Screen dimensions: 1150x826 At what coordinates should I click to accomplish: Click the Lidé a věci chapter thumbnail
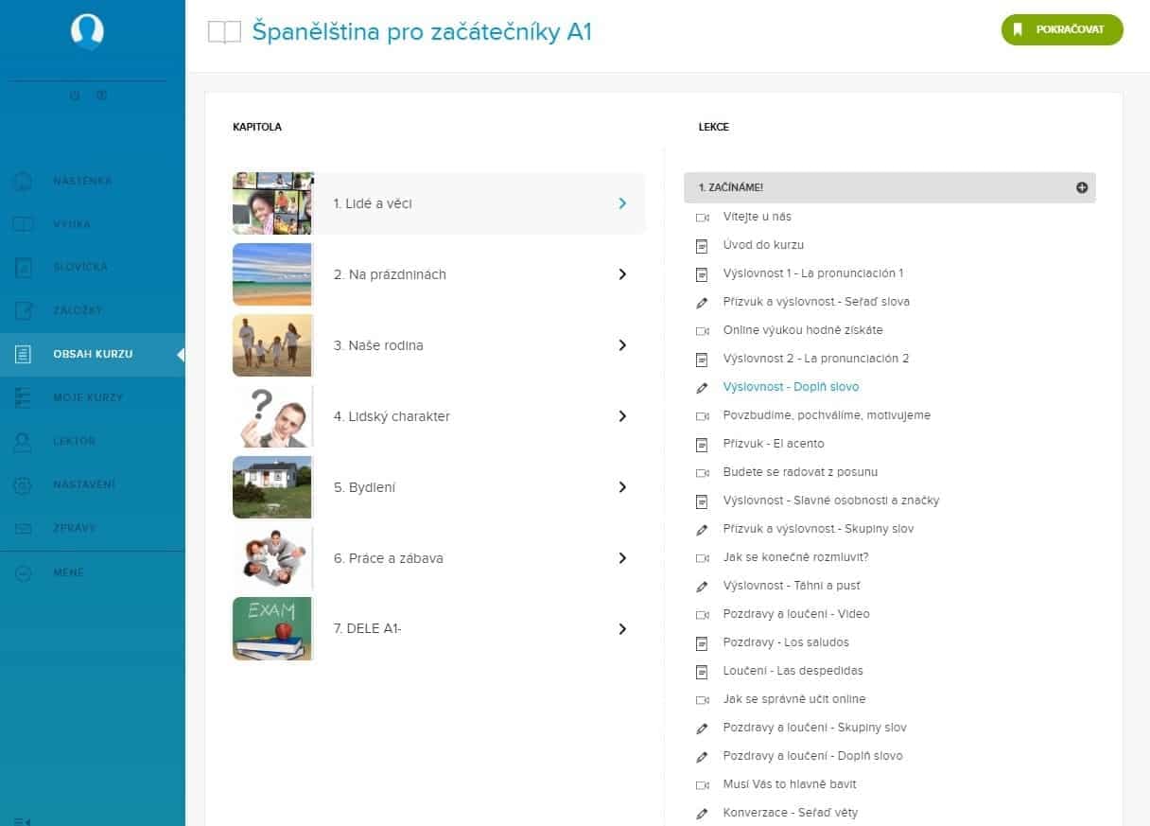tap(272, 203)
